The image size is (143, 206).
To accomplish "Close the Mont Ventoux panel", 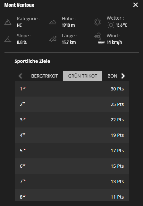I will click(x=135, y=5).
